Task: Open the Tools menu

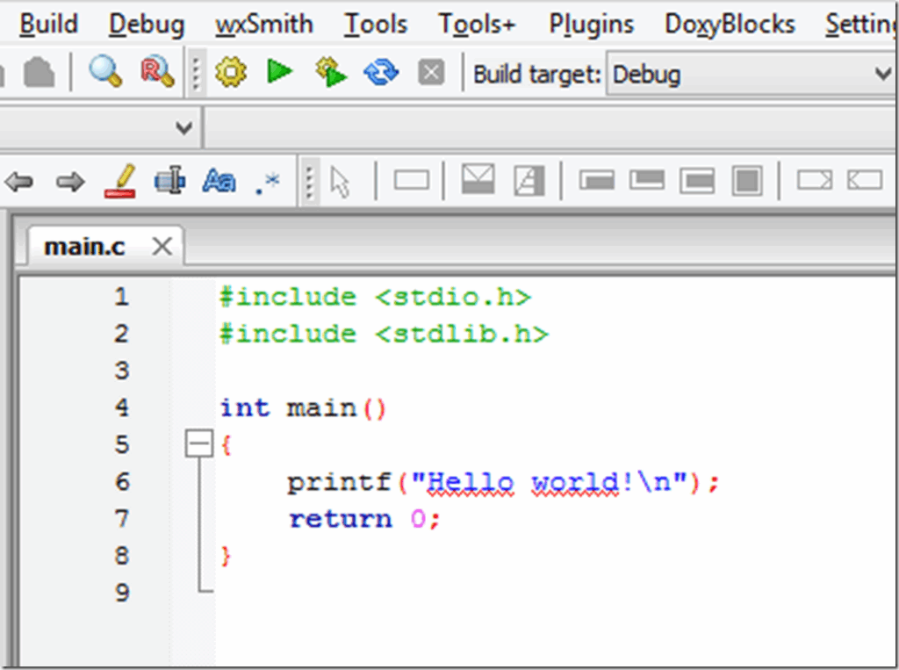Action: coord(376,24)
